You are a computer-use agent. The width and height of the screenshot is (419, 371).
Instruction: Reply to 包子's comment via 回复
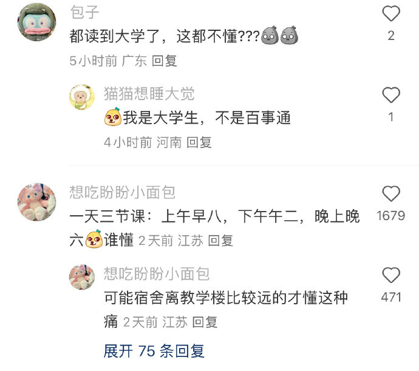pyautogui.click(x=165, y=61)
